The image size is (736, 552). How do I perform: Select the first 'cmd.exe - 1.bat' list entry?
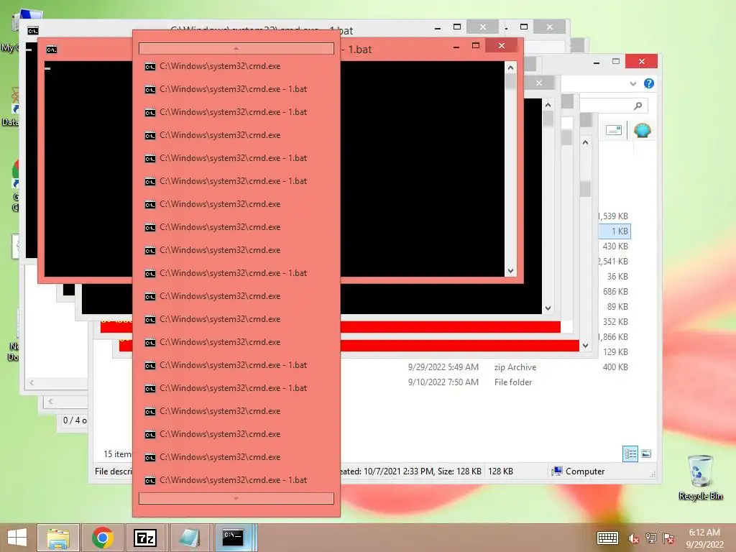[x=236, y=89]
